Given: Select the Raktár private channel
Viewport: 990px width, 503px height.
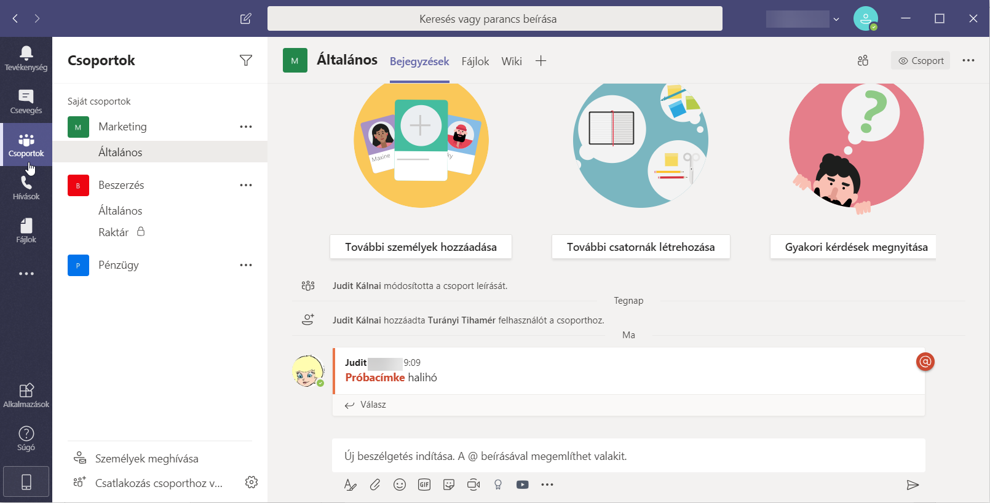Looking at the screenshot, I should tap(114, 232).
